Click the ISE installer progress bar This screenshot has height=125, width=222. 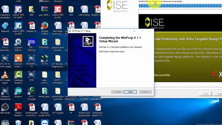[180, 6]
